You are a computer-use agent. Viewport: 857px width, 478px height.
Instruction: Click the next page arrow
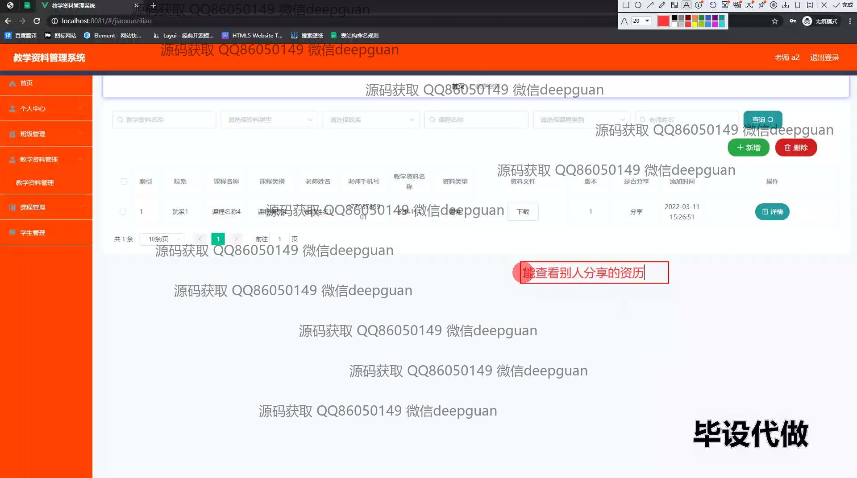tap(236, 239)
